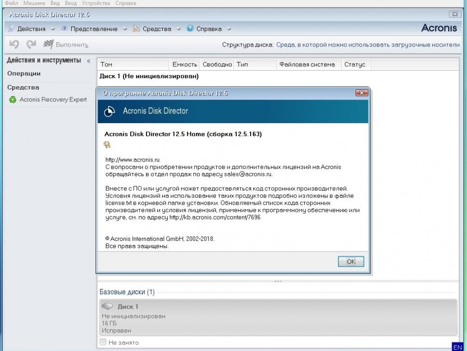Open the Устройства menu

point(96,3)
